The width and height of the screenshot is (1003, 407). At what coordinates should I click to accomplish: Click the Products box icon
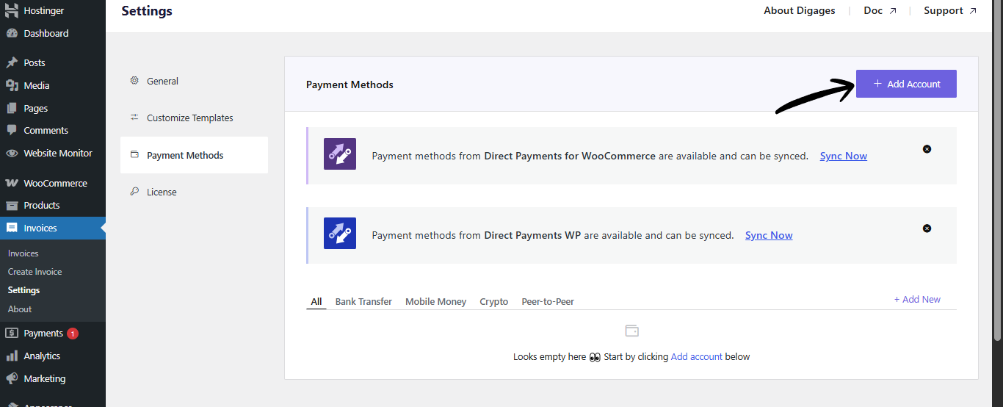pyautogui.click(x=12, y=205)
